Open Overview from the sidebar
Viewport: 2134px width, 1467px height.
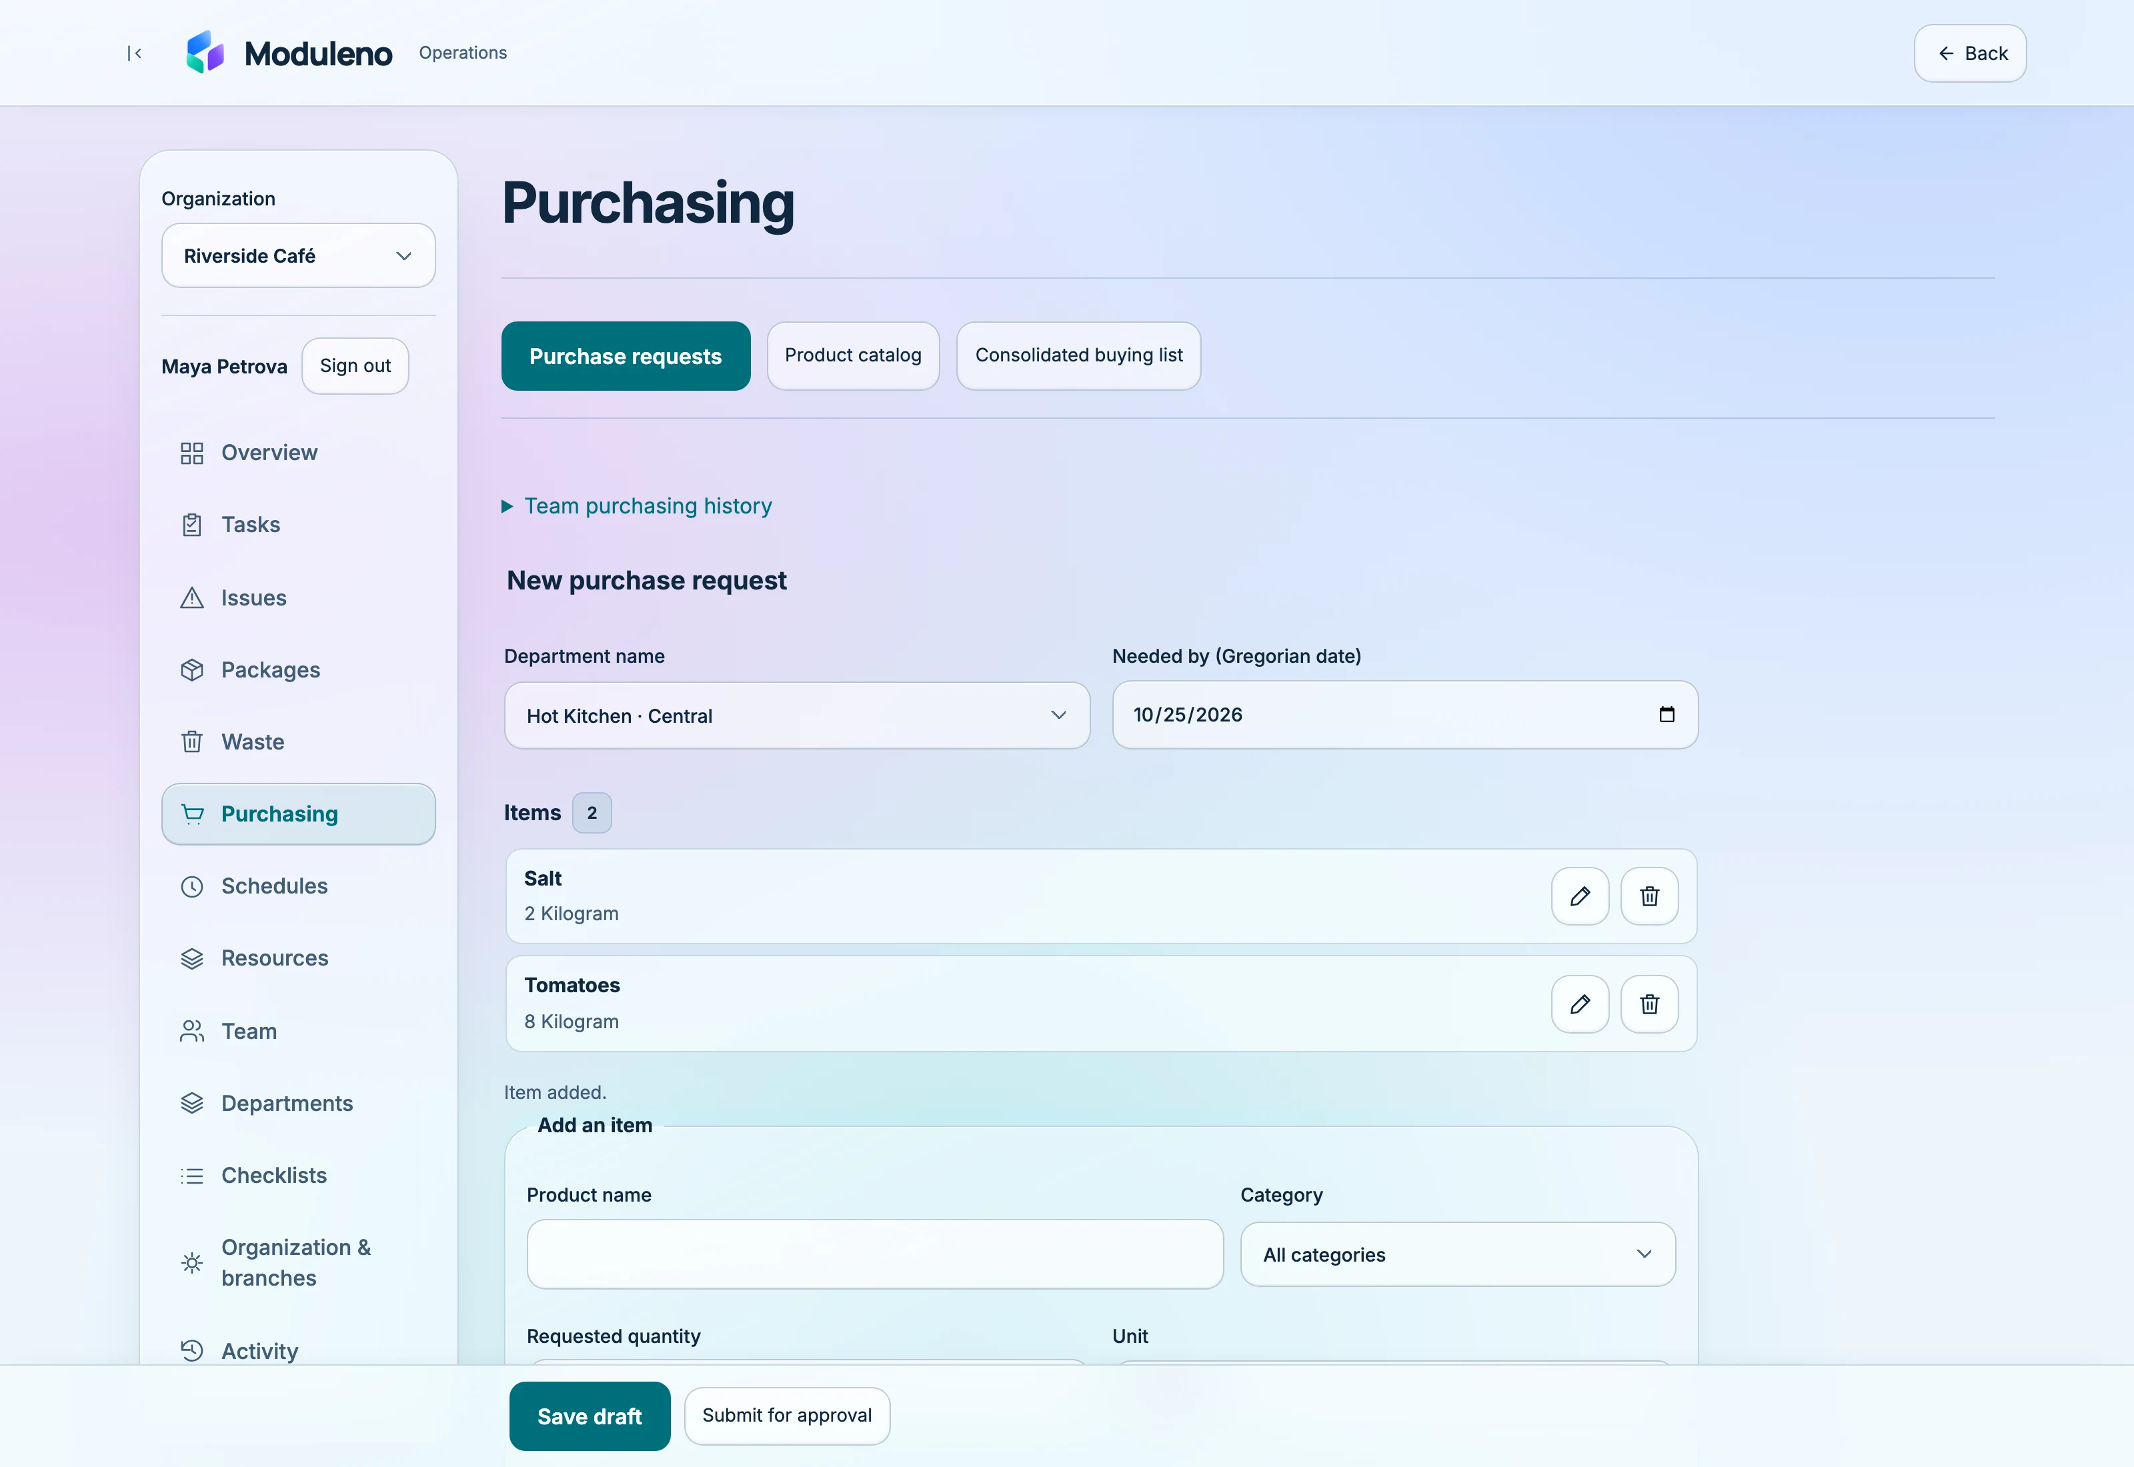point(299,452)
